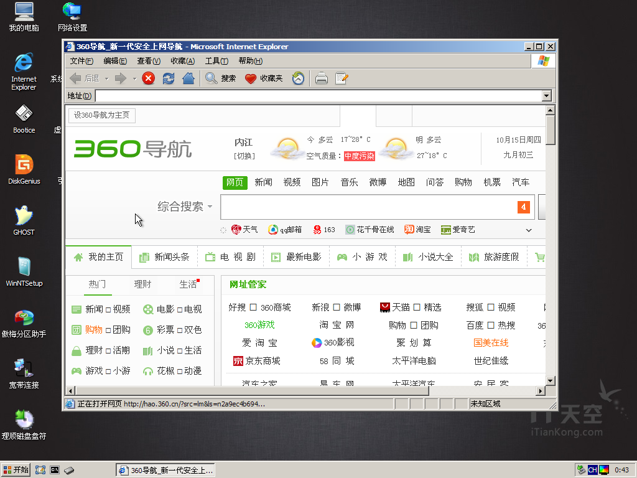Image resolution: width=637 pixels, height=478 pixels.
Task: Click the 设360导航为主页 button
Action: tap(102, 115)
